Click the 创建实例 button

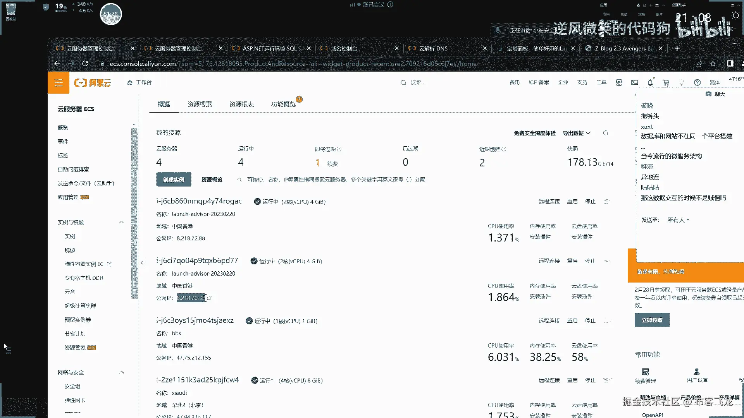click(x=174, y=180)
